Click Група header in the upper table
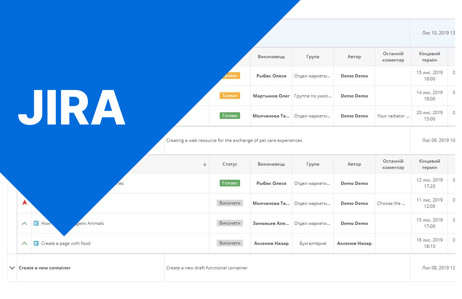Viewport: 462px width, 299px height. click(x=313, y=57)
